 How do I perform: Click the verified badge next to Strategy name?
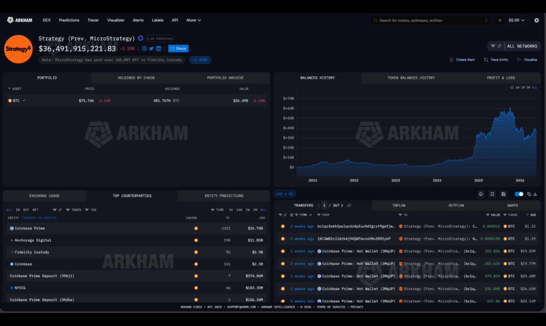click(x=140, y=38)
